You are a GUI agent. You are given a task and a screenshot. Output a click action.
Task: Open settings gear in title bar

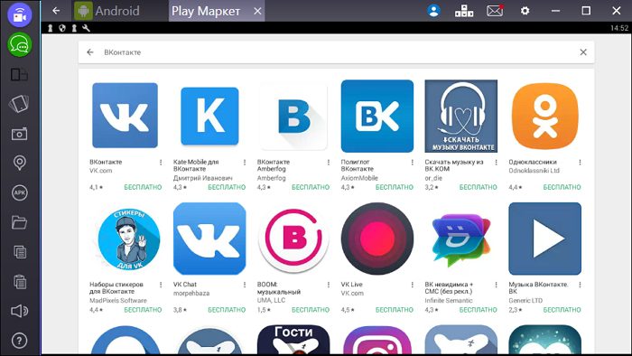pyautogui.click(x=525, y=11)
